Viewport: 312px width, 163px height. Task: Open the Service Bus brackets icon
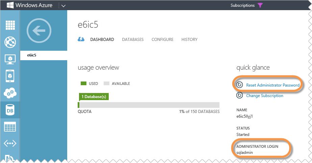[x=10, y=143]
